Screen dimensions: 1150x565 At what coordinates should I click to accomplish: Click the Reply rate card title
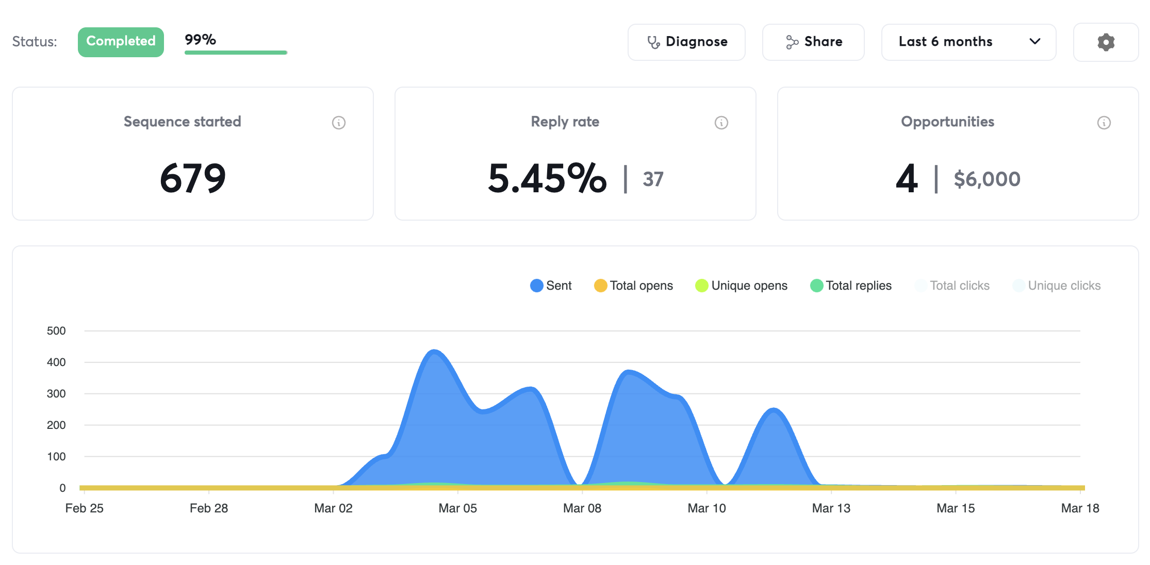(x=565, y=122)
